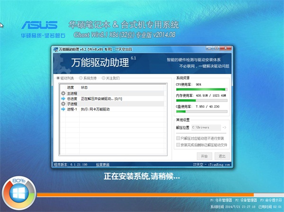Click the Windows logo progress circle
The image size is (284, 212).
(19, 194)
